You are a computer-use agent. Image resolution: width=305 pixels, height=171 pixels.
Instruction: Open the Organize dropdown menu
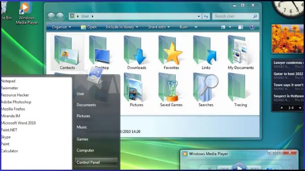point(61,27)
